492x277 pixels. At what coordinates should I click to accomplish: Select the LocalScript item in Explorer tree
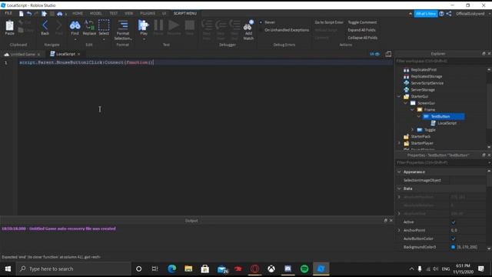(x=447, y=123)
